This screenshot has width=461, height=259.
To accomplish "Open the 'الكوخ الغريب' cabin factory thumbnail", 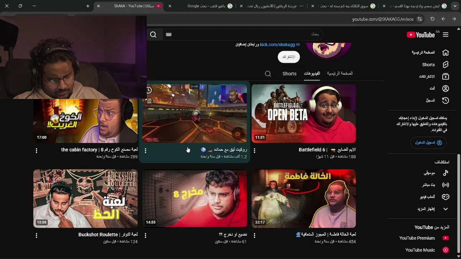I will click(x=85, y=121).
